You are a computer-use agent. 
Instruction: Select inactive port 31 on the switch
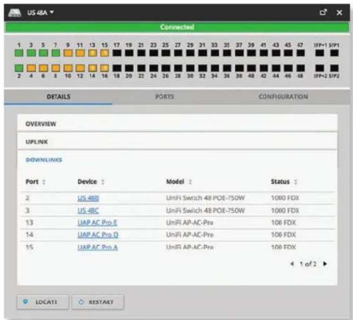click(x=202, y=53)
